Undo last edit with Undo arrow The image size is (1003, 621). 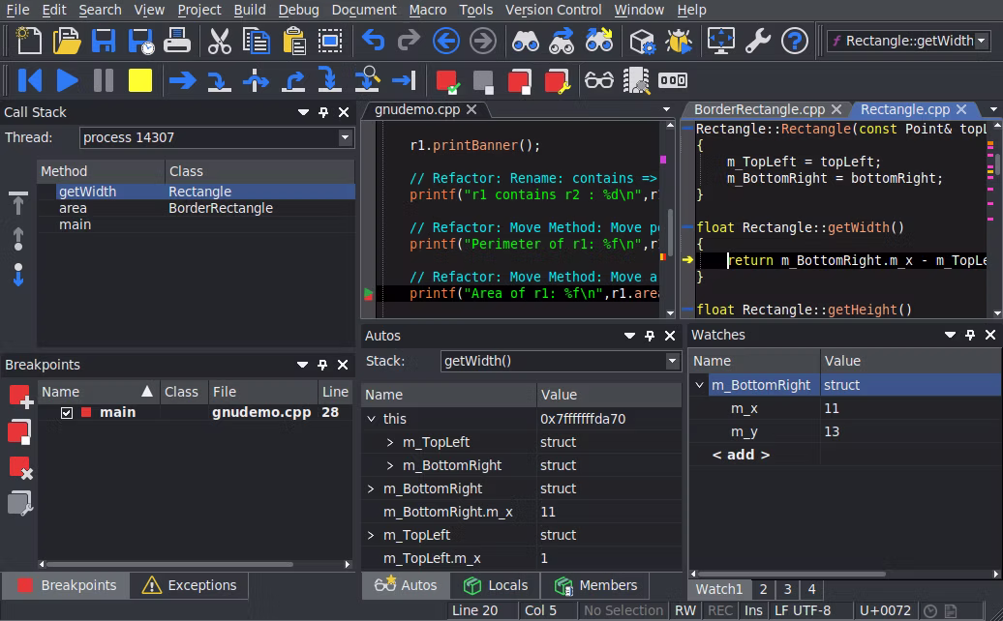click(x=373, y=41)
